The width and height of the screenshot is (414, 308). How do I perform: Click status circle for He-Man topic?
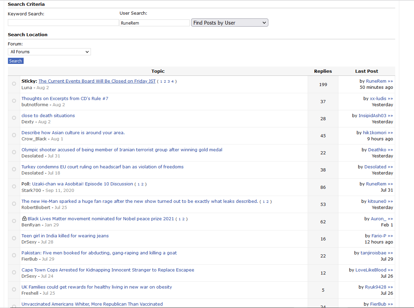14,204
